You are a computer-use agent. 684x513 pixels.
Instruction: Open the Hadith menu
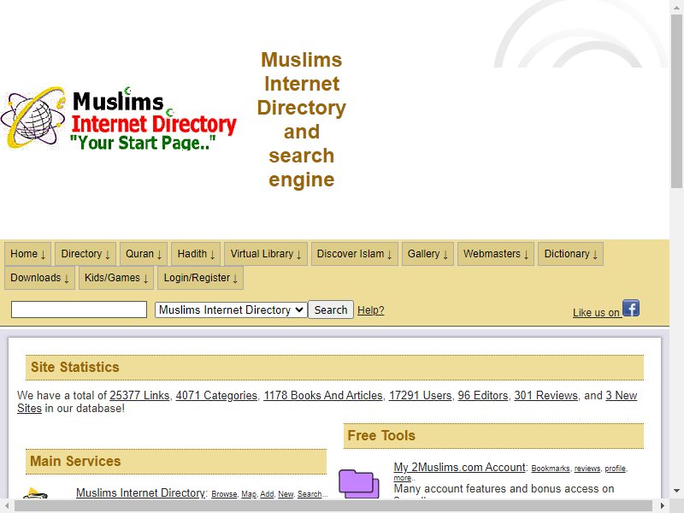(196, 254)
